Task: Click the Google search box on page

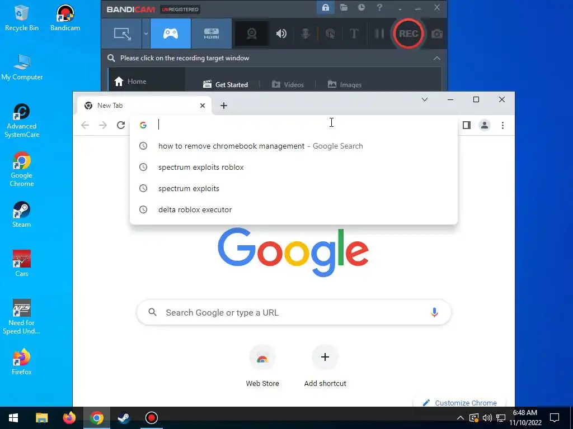Action: pos(293,312)
